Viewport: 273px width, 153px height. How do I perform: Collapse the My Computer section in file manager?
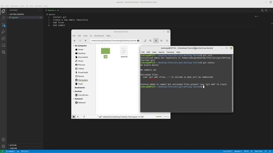pos(73,46)
